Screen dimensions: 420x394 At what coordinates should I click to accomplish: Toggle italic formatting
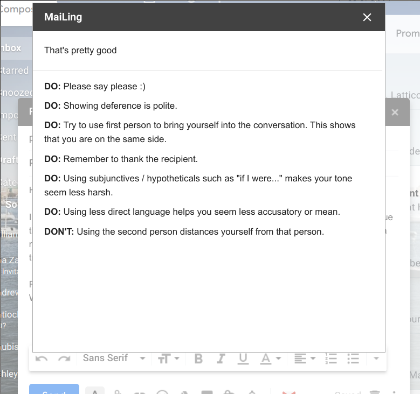[x=221, y=358]
